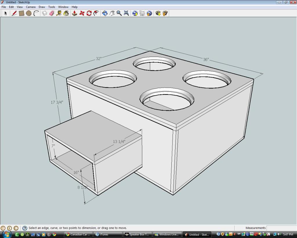Click the Untitled - SketchUp taskbar button

click(x=197, y=235)
